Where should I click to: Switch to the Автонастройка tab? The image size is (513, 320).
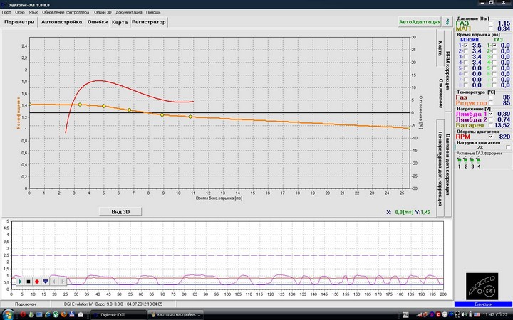pyautogui.click(x=61, y=22)
